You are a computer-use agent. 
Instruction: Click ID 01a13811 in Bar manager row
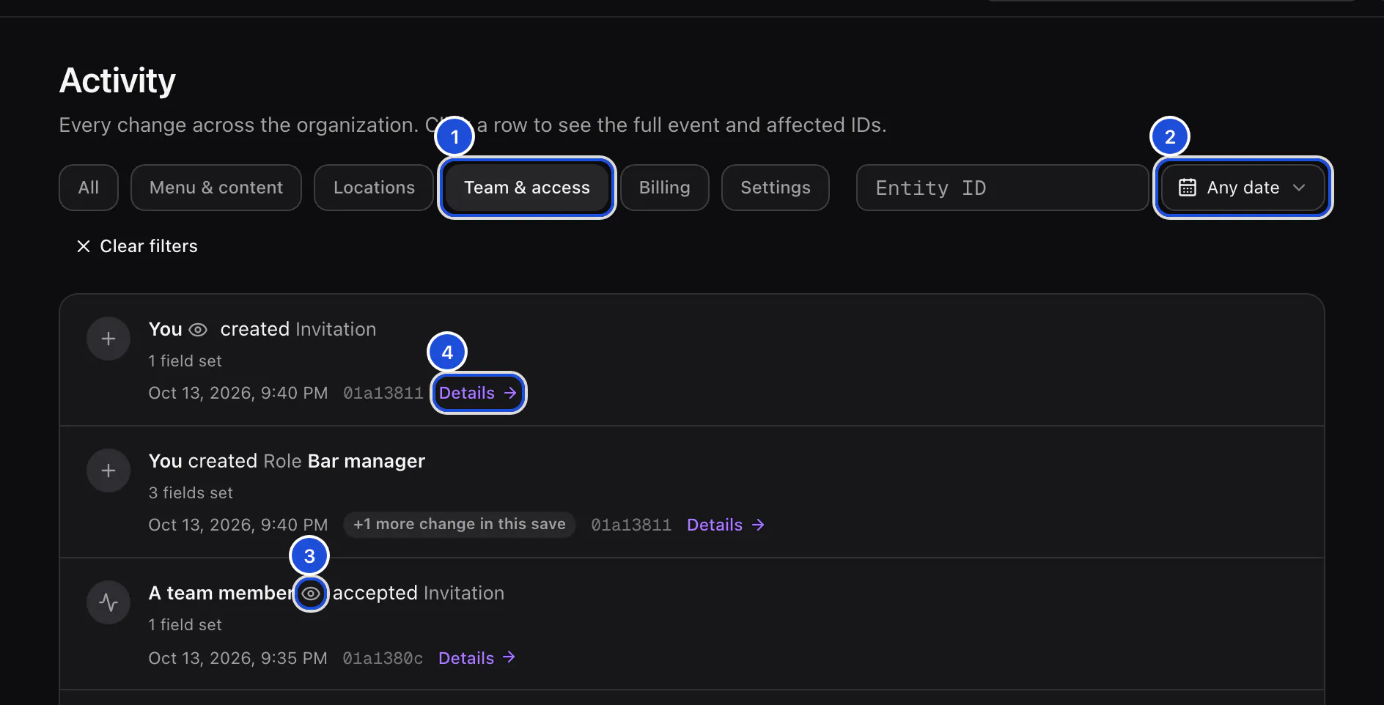631,525
